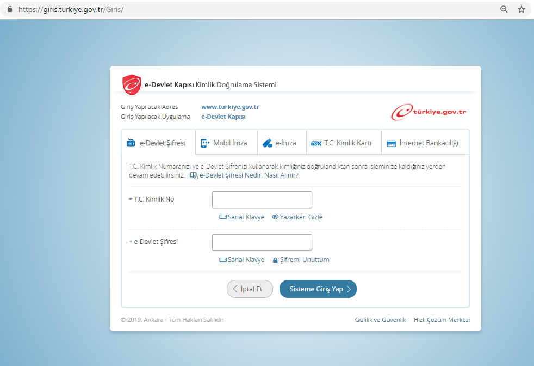This screenshot has height=366, width=534.
Task: Focus the T.C. Kimlik No input field
Action: click(262, 199)
